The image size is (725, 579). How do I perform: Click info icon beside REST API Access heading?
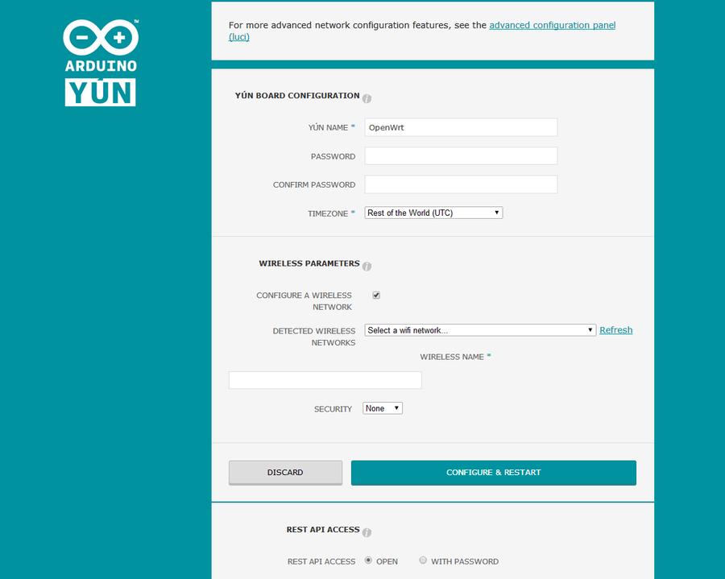(x=367, y=532)
